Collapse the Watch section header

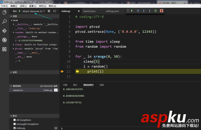(34, 72)
